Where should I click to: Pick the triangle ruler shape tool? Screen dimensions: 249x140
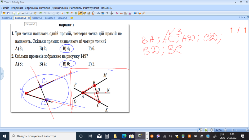99,13
